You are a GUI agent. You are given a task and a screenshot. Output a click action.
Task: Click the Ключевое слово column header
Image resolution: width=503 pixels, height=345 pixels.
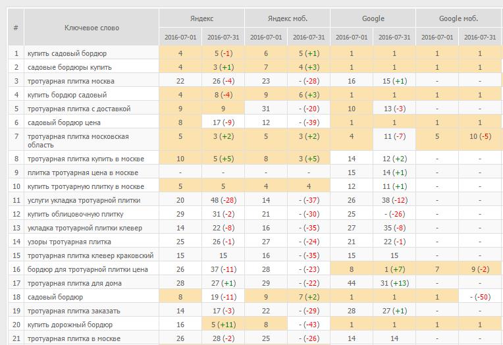(x=92, y=28)
